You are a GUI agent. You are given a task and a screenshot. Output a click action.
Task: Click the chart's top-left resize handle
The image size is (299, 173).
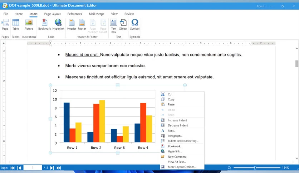pos(50,85)
